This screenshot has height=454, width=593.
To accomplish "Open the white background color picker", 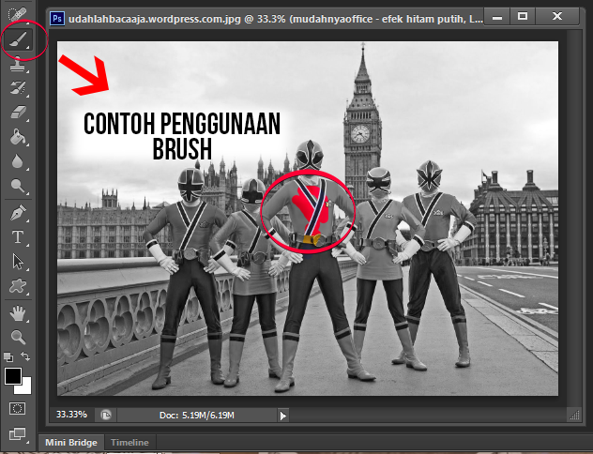I will click(x=25, y=387).
